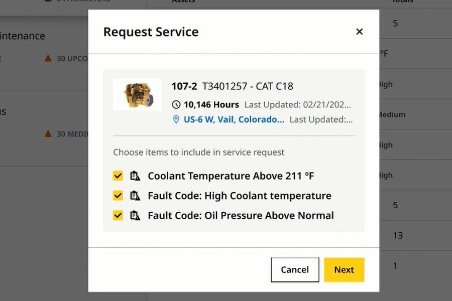Click the fault clipboard icon beside Coolant Temperature

(135, 176)
